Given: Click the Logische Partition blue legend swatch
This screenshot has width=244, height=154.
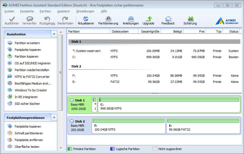Looking at the screenshot, I should (x=112, y=149).
